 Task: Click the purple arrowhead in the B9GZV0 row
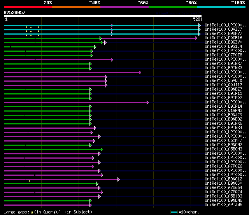105,42
